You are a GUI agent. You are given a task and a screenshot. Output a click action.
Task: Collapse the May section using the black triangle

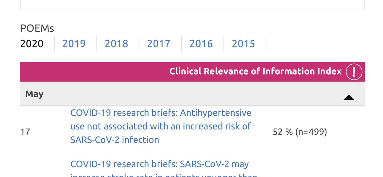coord(349,98)
